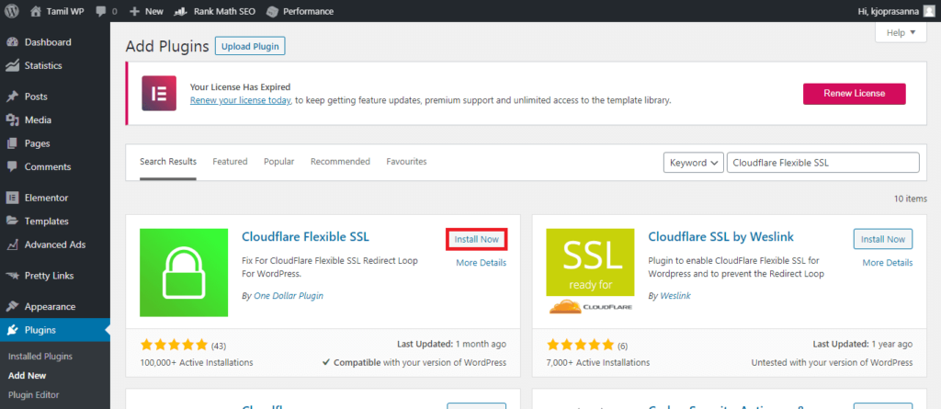941x409 pixels.
Task: Open the Rank Math SEO chart icon
Action: [x=181, y=11]
